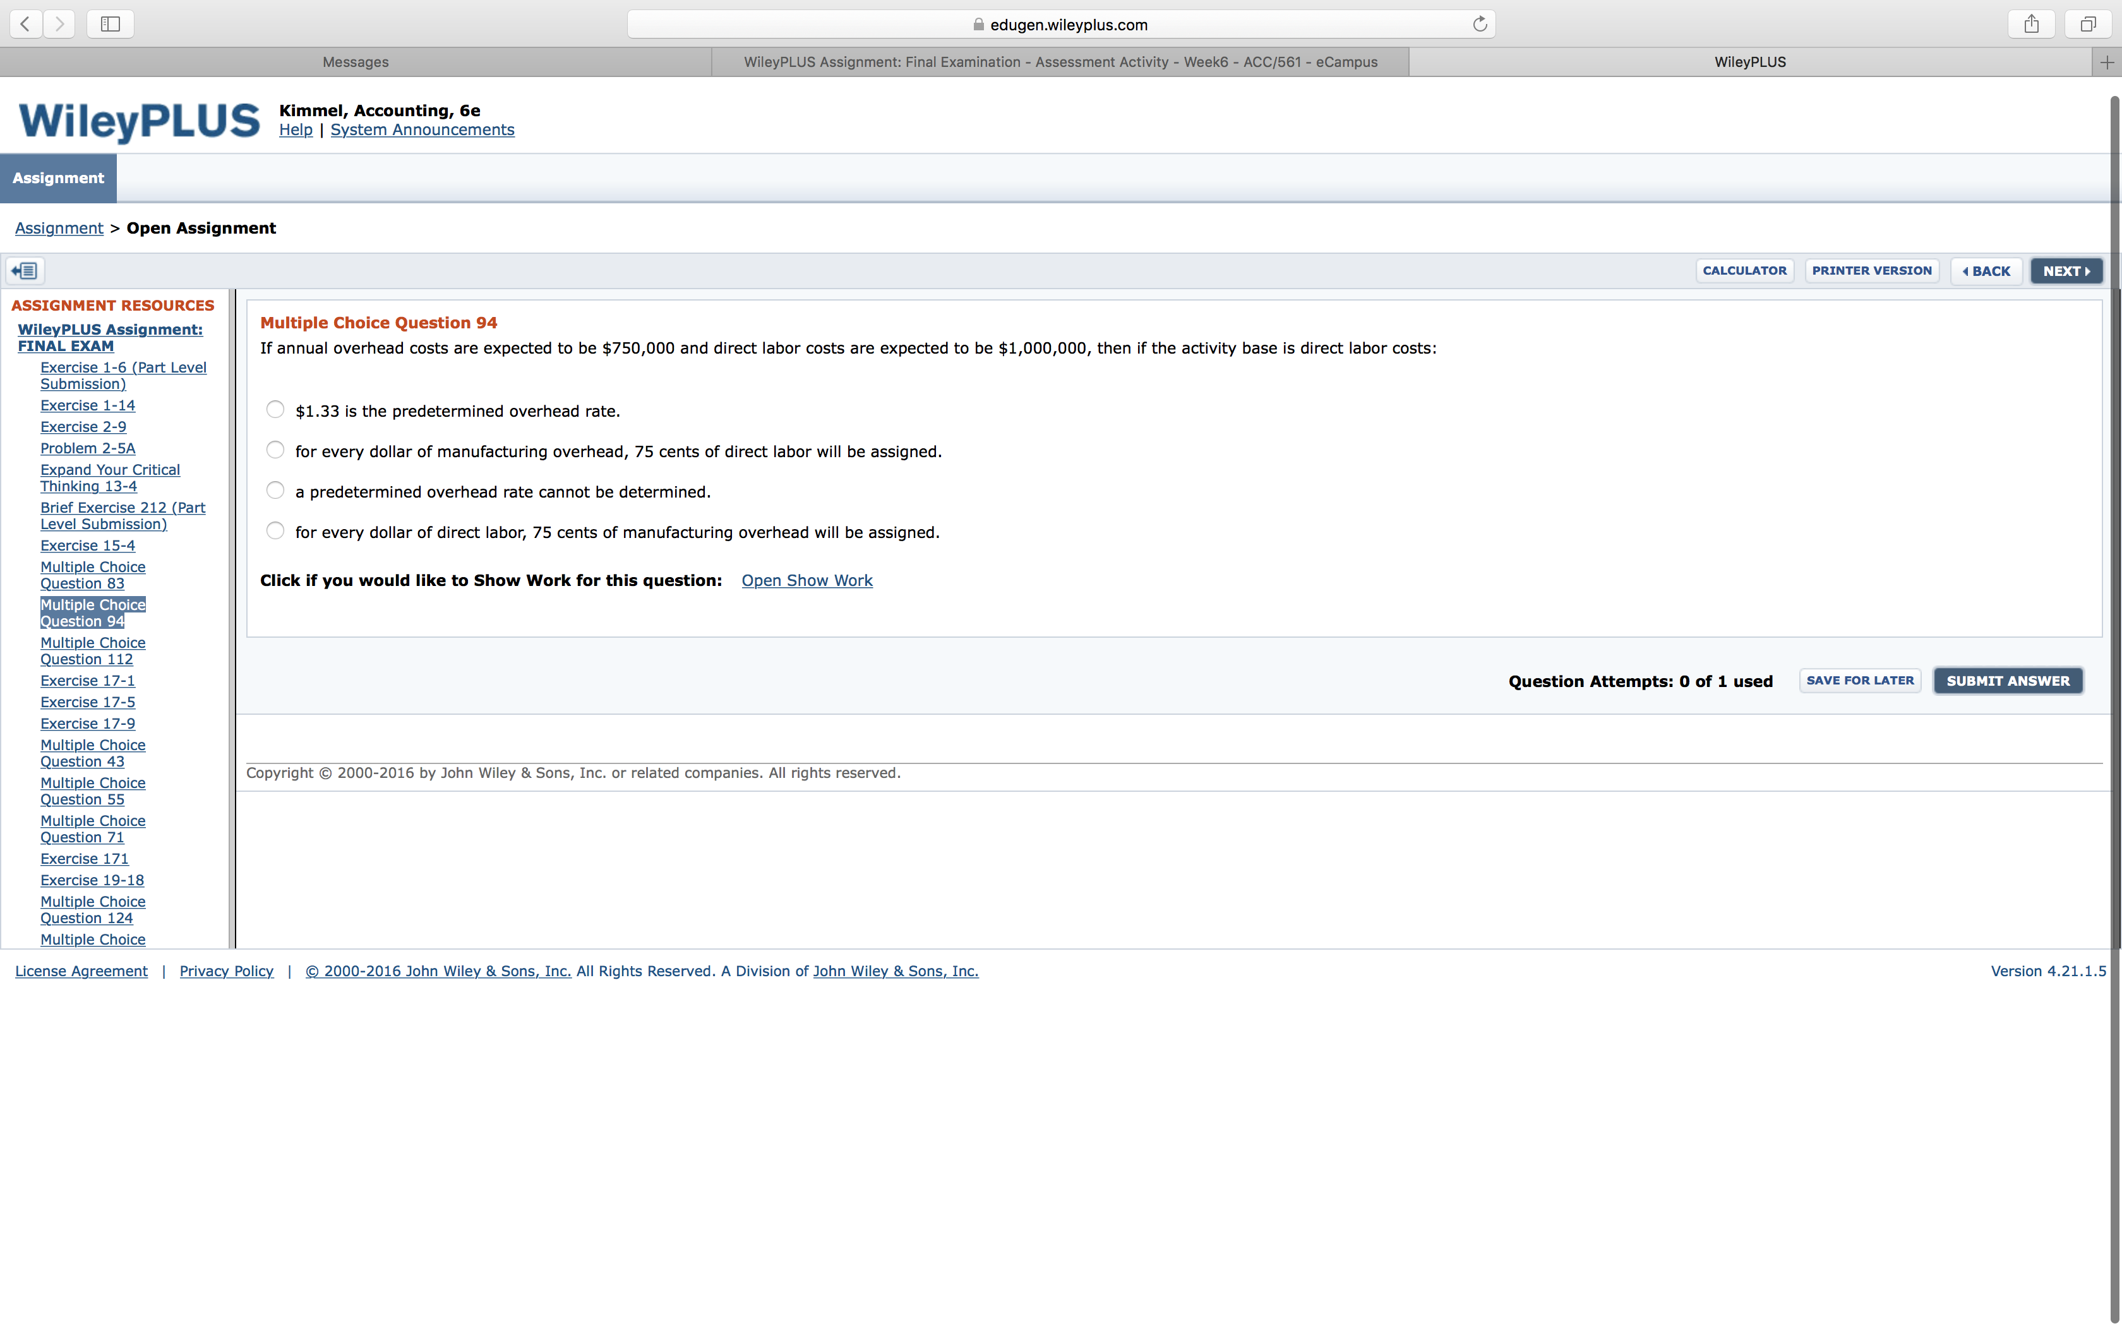Click the Submit Answer button
Viewport: 2122px width, 1326px height.
[x=2008, y=681]
